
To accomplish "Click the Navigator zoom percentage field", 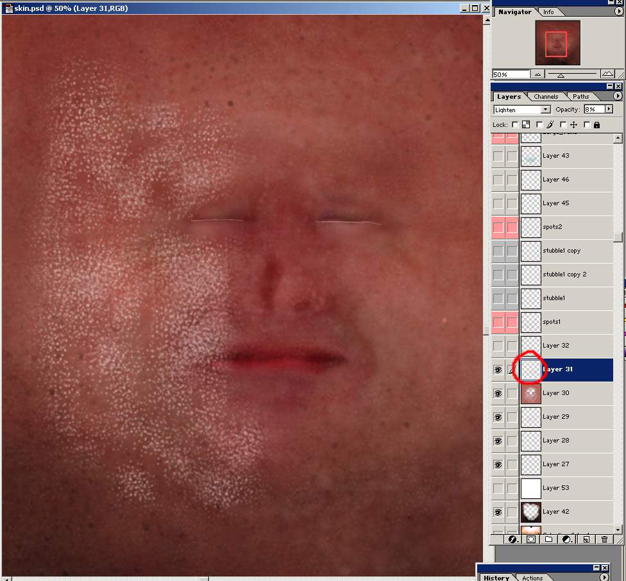I will click(510, 74).
